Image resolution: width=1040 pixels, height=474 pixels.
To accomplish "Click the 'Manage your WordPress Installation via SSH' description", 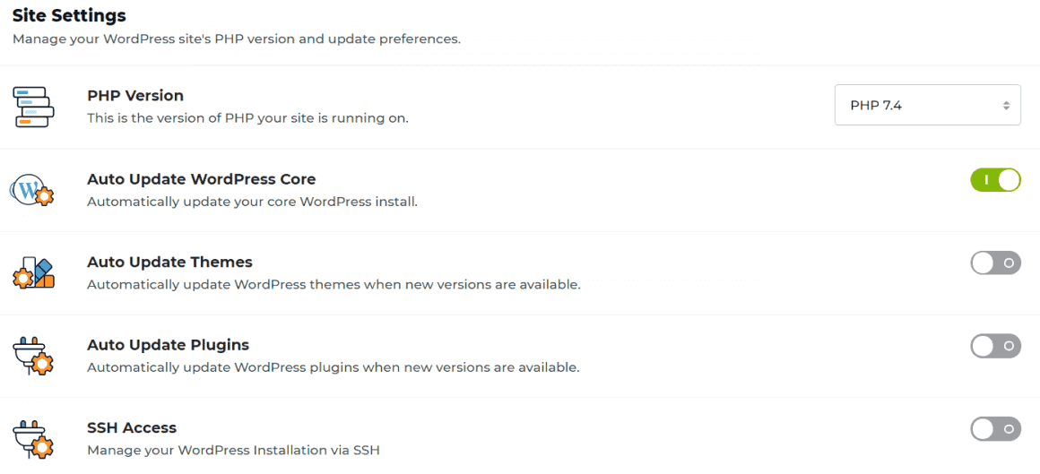I will click(233, 450).
